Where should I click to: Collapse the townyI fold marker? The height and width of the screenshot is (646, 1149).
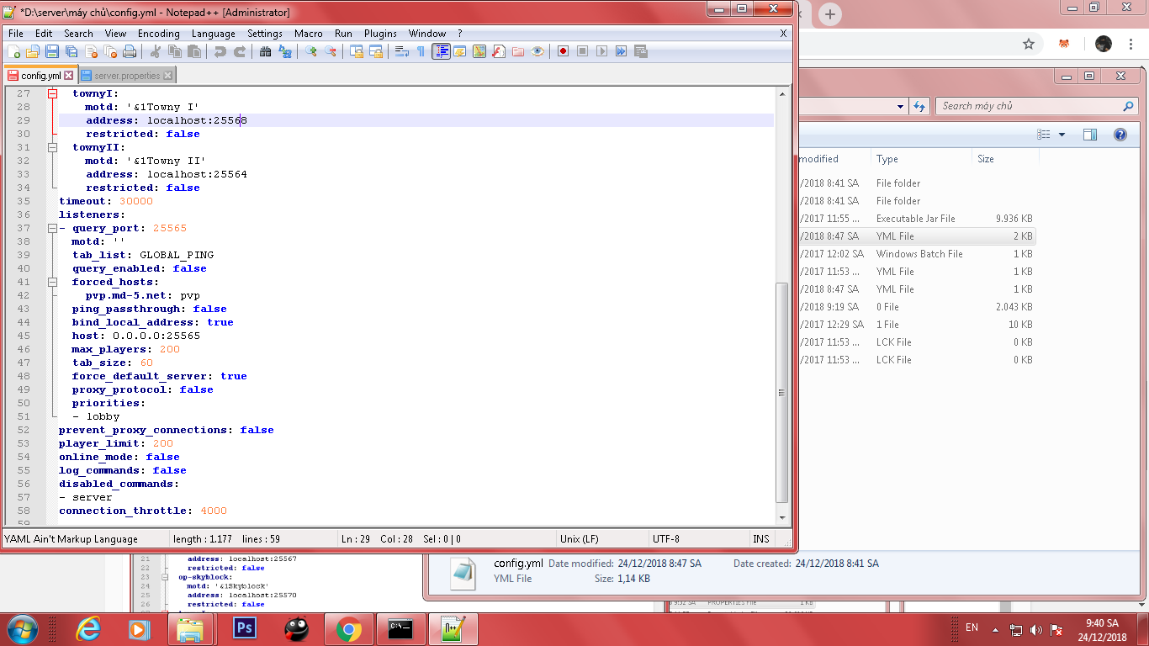tap(52, 93)
